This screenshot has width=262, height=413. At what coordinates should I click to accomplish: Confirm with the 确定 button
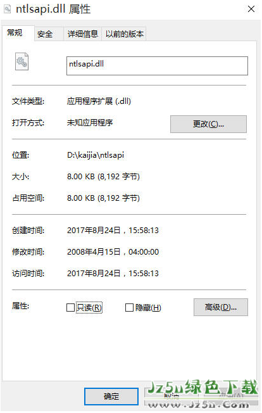point(111,397)
